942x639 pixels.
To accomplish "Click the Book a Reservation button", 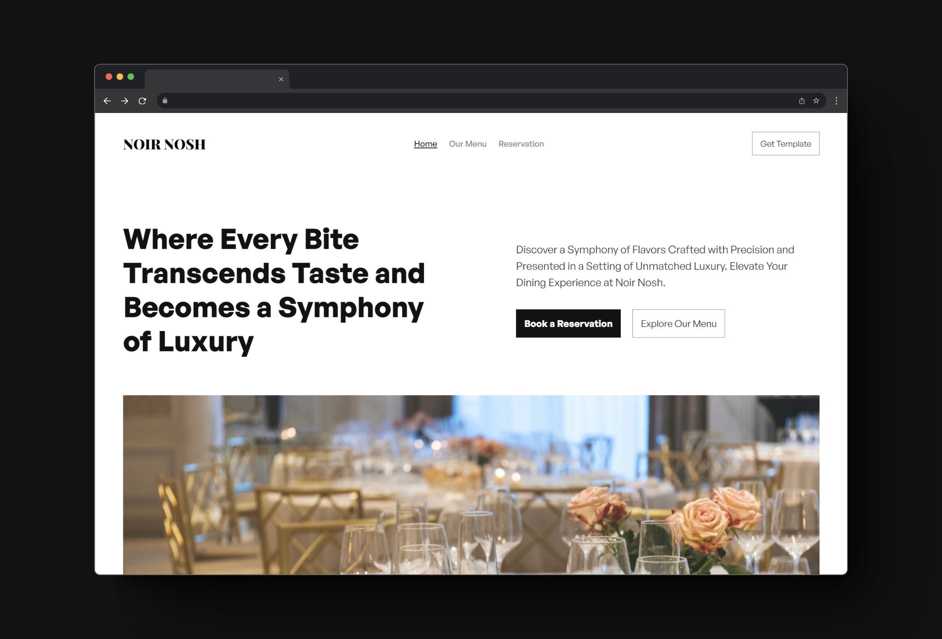I will [567, 323].
